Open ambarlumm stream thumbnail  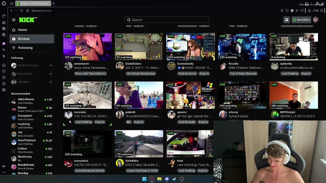pos(87,47)
